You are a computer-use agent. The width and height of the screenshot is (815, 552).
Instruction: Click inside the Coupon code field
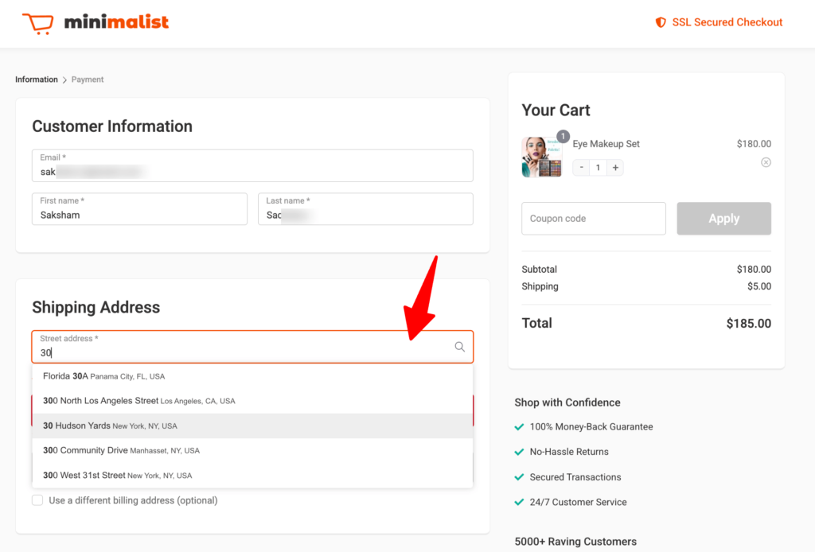click(x=593, y=218)
